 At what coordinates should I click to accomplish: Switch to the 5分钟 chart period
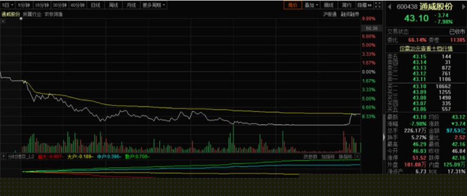tap(24, 5)
